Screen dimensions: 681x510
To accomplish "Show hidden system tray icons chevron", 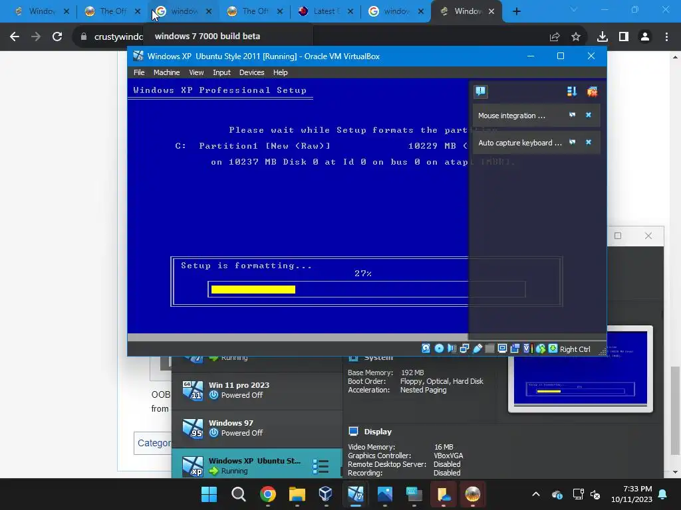I will coord(536,494).
